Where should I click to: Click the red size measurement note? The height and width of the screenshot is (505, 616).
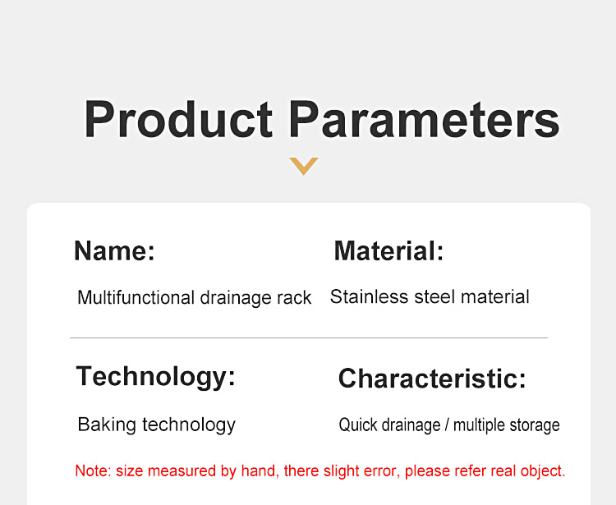click(x=320, y=471)
